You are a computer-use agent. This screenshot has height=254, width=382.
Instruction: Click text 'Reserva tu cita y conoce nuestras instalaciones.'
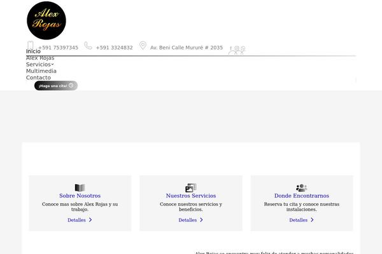coord(302,206)
